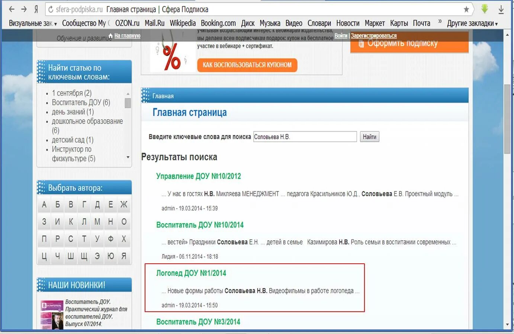Click the keyword list scrollbar thumb
The width and height of the screenshot is (514, 334).
128,103
